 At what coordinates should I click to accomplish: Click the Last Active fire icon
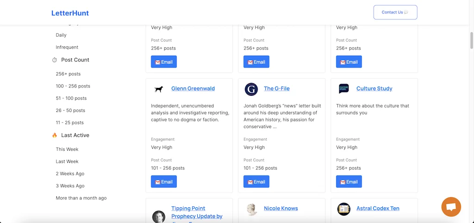coord(55,136)
